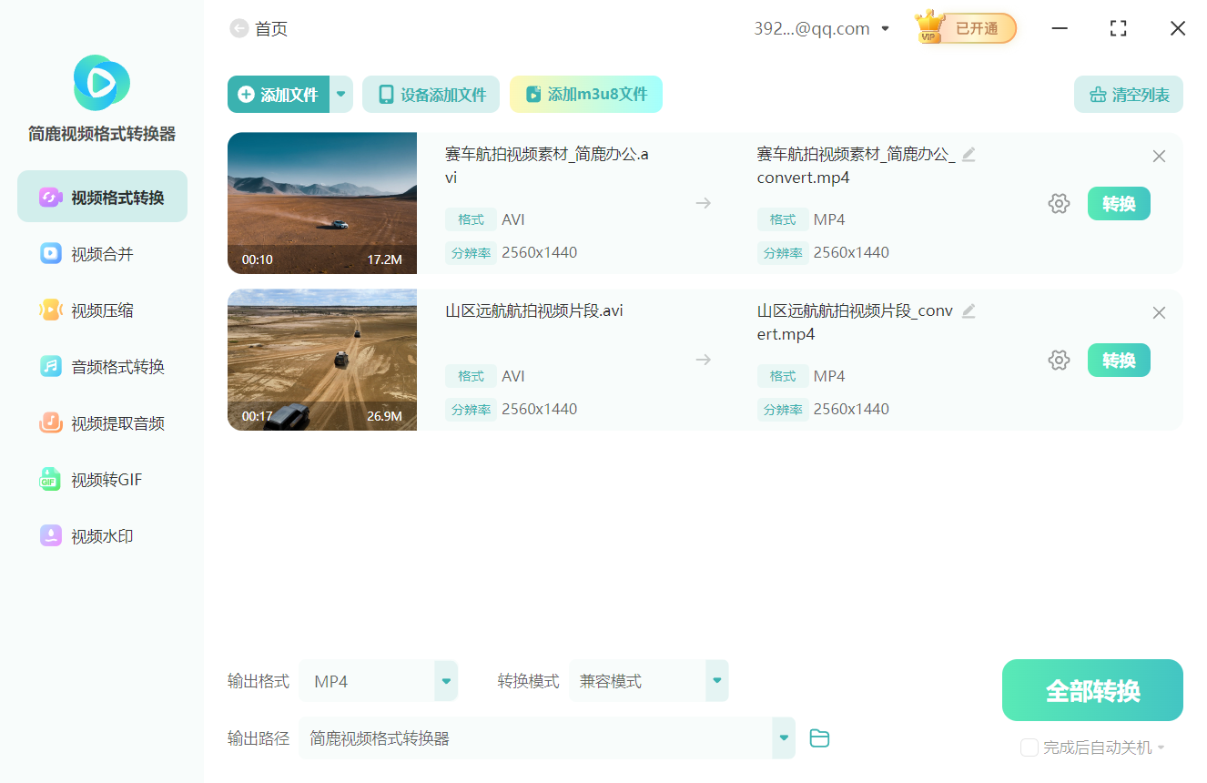Click the VIP 已开通 crown badge
This screenshot has height=783, width=1207.
tap(964, 27)
